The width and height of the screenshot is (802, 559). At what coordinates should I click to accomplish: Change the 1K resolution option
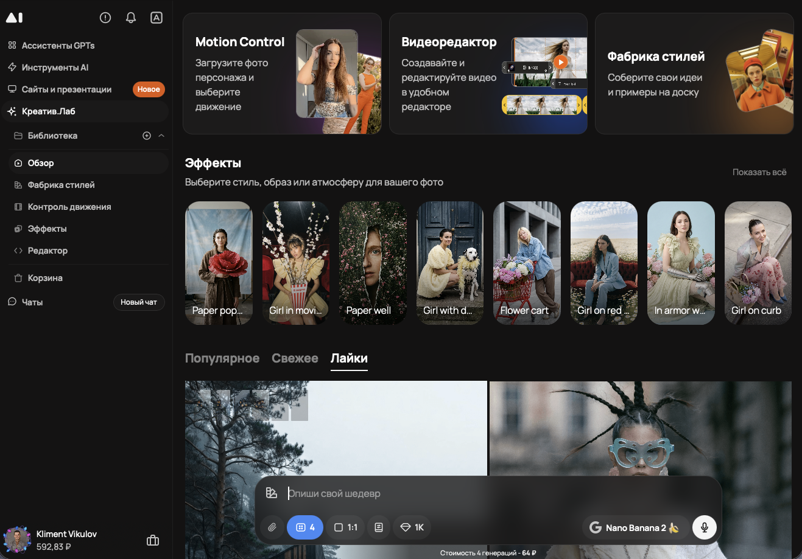412,527
